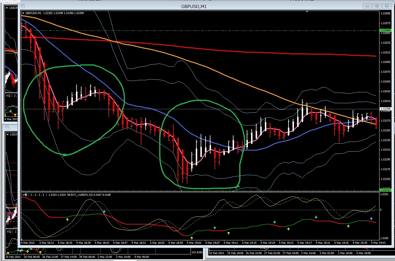Click the yellow up arrow near 19:35

click(348, 226)
